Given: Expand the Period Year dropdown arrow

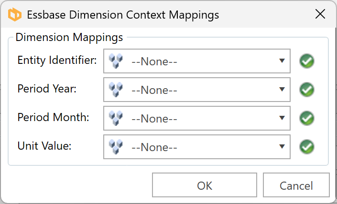Looking at the screenshot, I should point(283,90).
